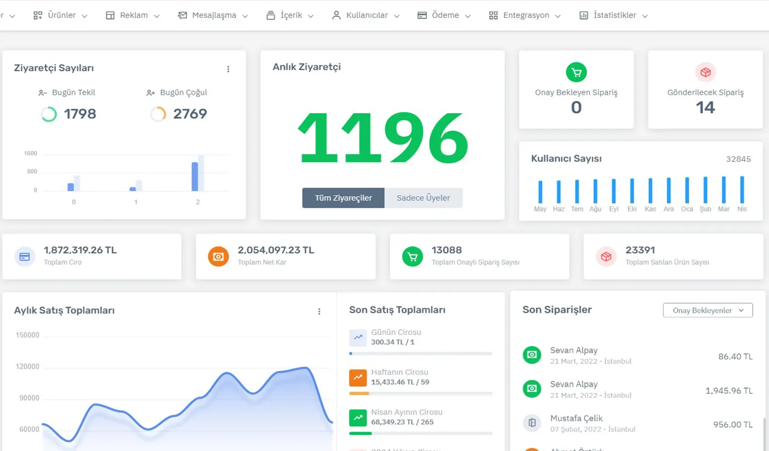Click the orange icon beside Toplam Net Kar

(219, 256)
